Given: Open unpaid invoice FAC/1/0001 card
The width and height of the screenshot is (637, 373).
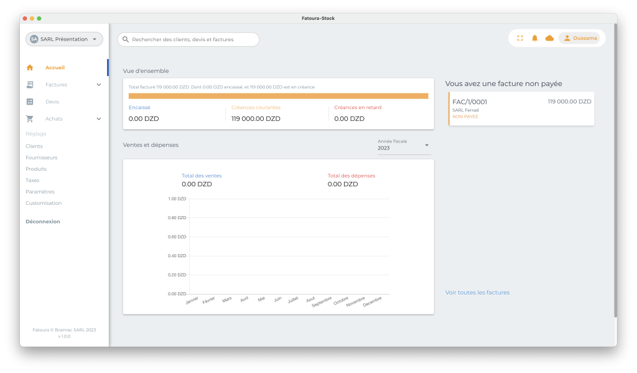Looking at the screenshot, I should coord(521,108).
